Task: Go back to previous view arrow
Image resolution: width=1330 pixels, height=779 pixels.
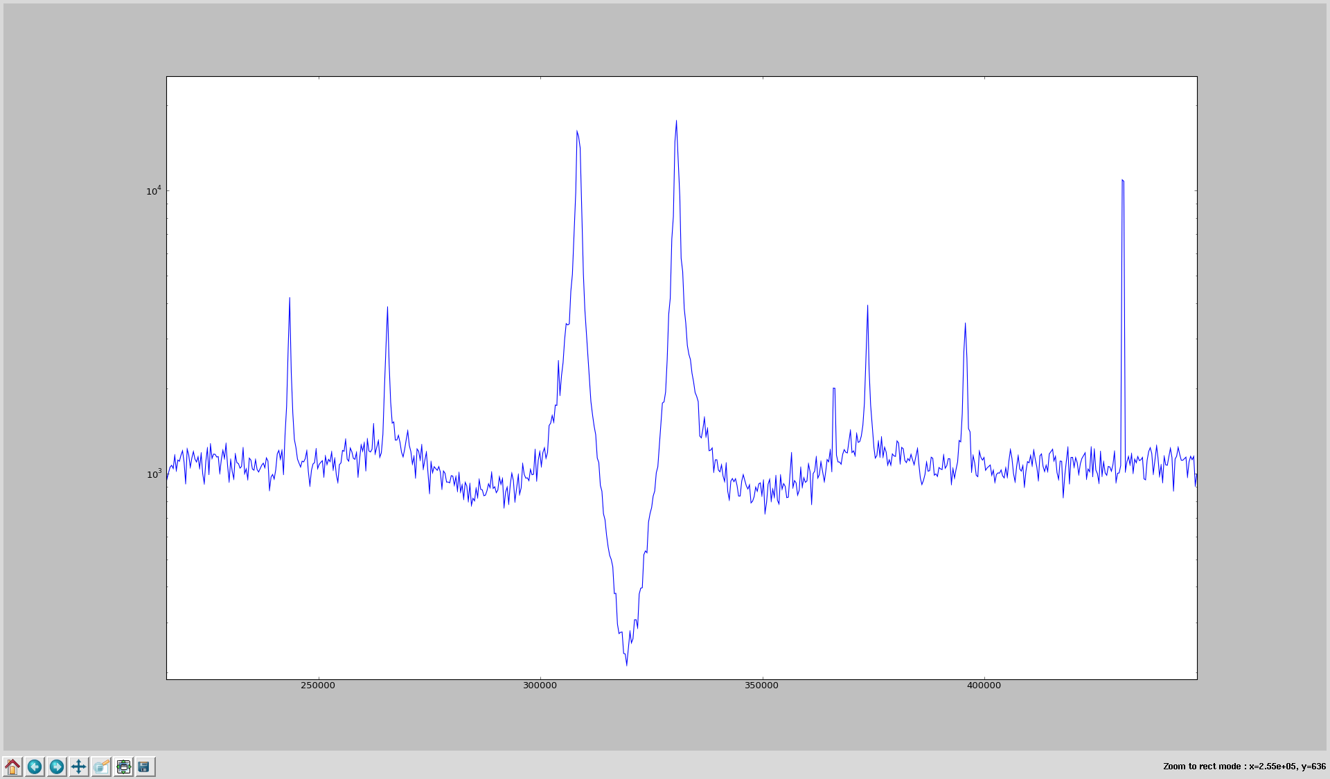Action: click(35, 767)
